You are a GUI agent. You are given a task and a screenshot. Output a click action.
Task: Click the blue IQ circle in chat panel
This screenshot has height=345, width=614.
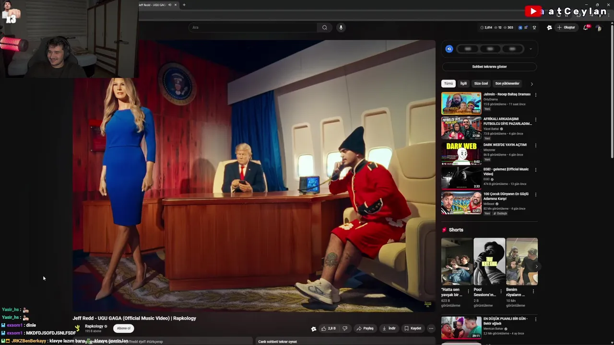tap(449, 49)
